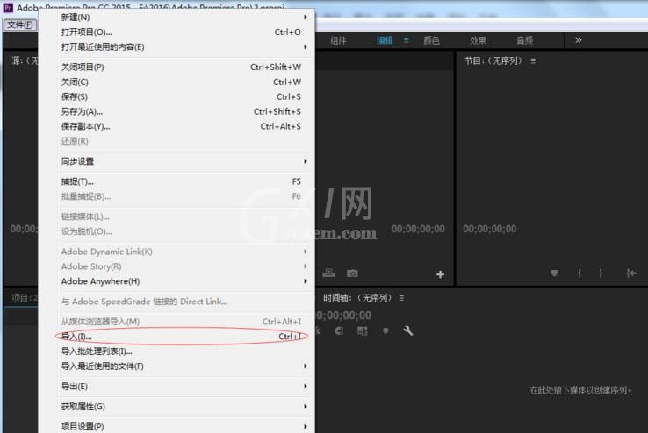Image resolution: width=648 pixels, height=433 pixels.
Task: Open the Timeline panel menu icon
Action: point(401,298)
